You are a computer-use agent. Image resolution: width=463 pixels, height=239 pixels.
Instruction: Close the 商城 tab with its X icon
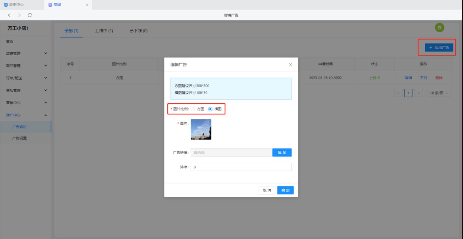click(87, 5)
